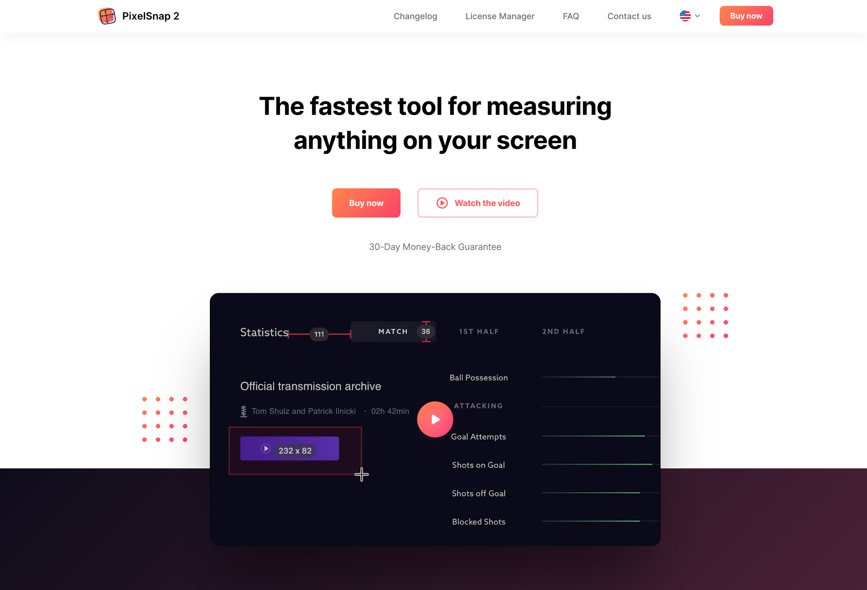Toggle the Shots on Goal progress bar

(x=592, y=465)
